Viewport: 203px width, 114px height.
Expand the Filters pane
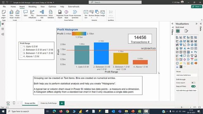coord(173,24)
